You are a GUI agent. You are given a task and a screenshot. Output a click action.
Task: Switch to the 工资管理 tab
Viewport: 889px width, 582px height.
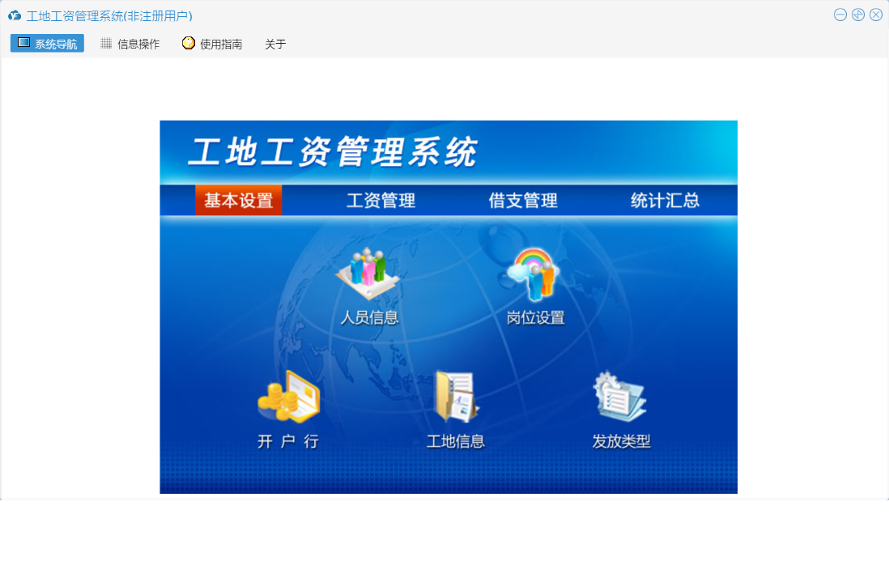coord(381,201)
